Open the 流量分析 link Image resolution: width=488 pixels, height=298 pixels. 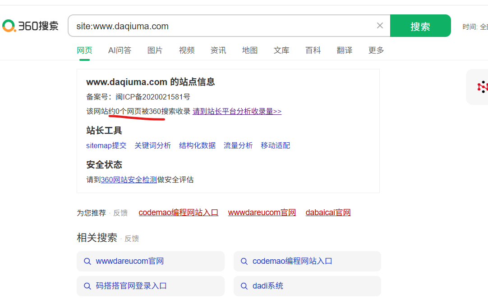click(x=238, y=145)
